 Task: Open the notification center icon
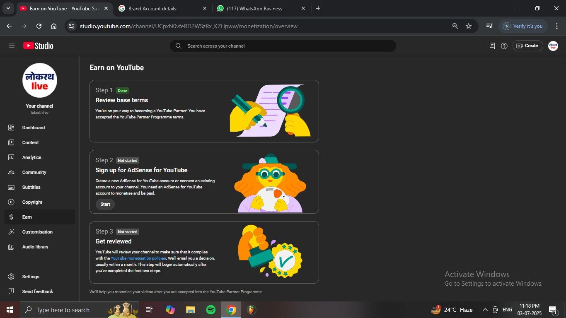pos(553,310)
